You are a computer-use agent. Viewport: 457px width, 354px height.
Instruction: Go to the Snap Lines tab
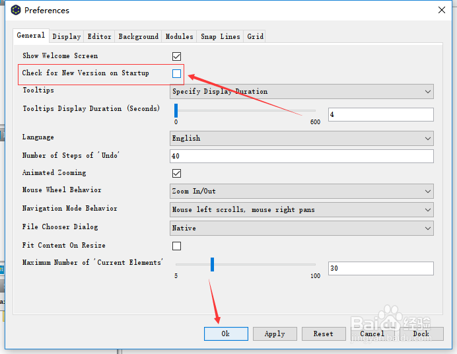click(x=221, y=37)
